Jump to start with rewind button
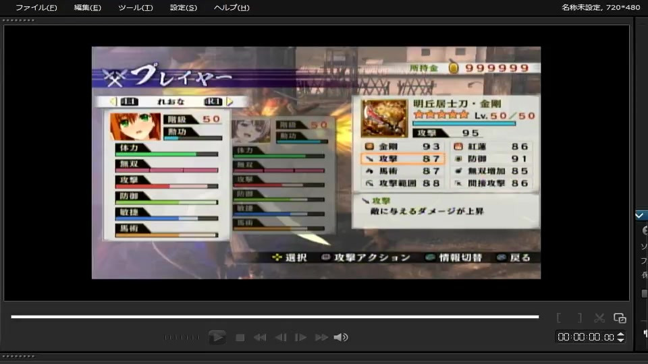Image resolution: width=648 pixels, height=364 pixels. [x=259, y=338]
